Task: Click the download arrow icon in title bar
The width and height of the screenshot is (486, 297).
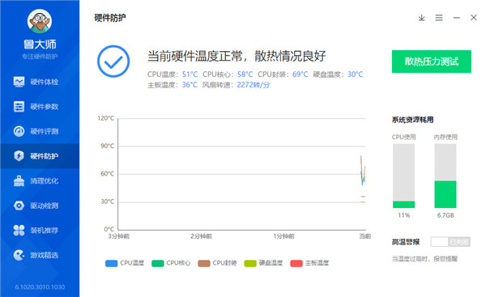Action: (421, 18)
